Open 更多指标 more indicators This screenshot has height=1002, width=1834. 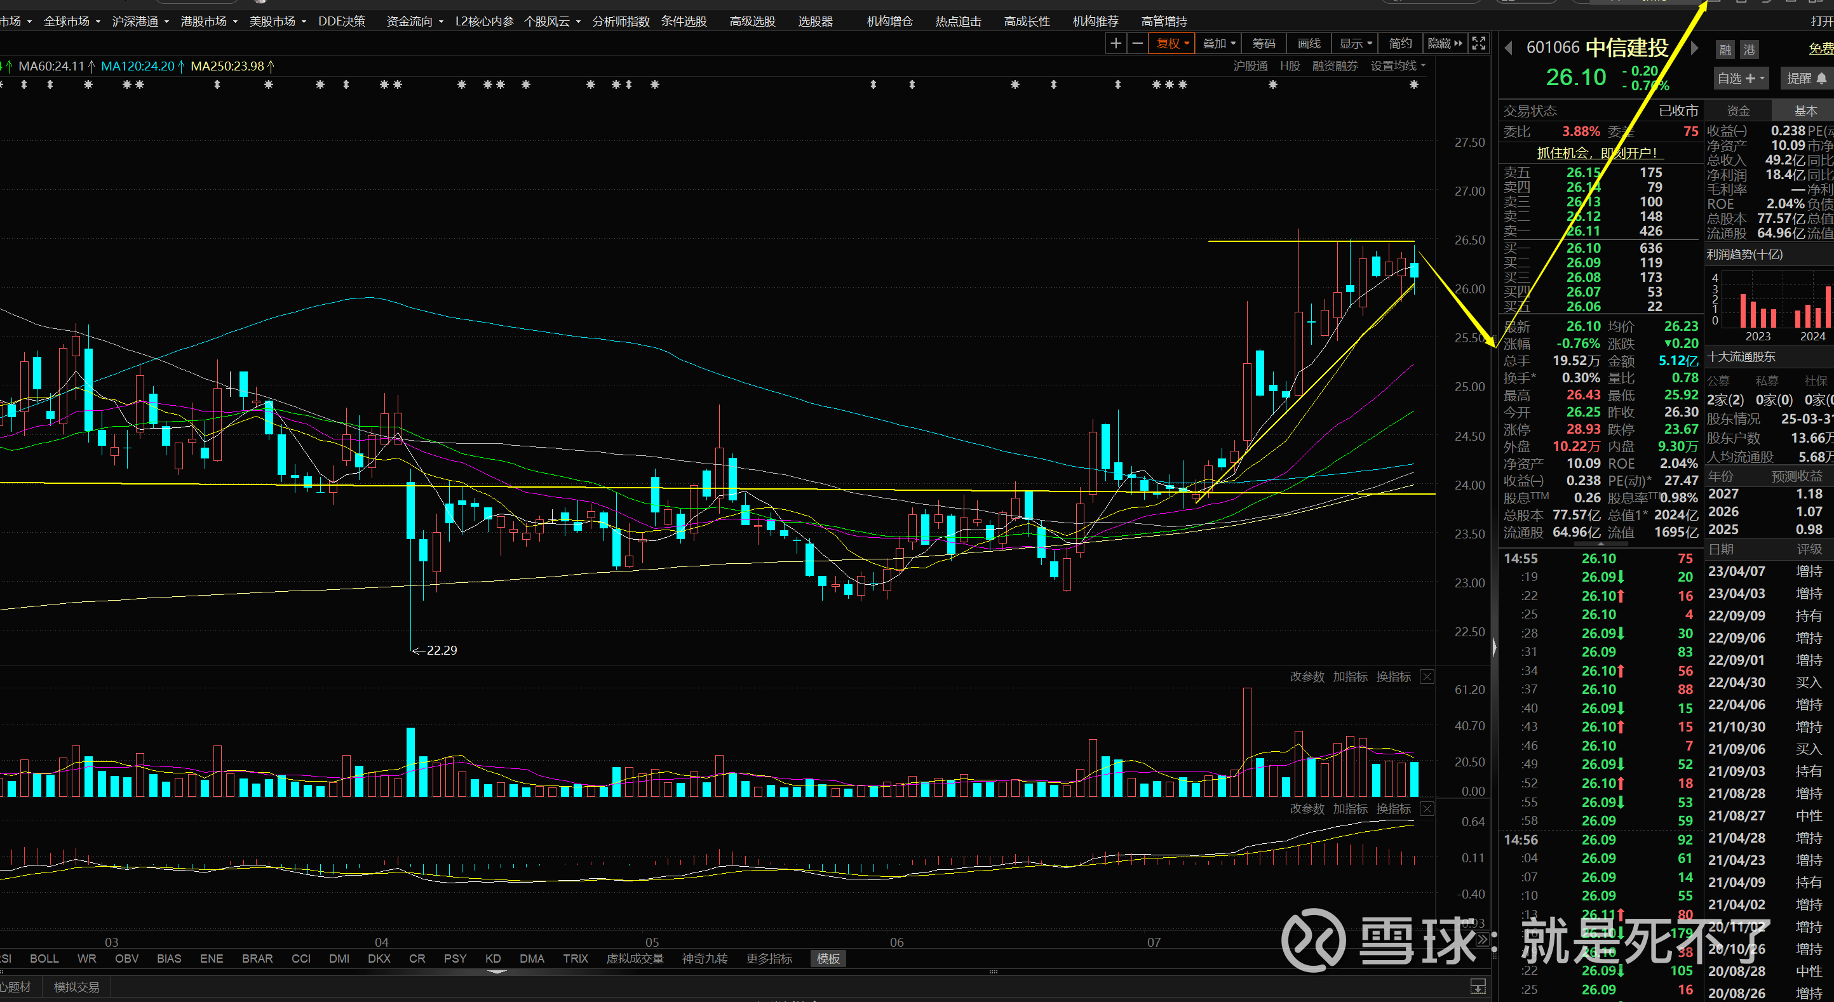coord(769,959)
